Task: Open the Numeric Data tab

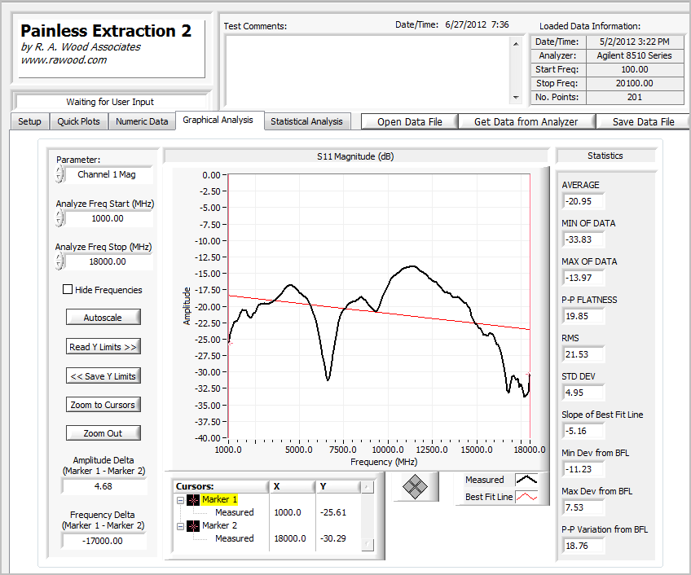Action: pyautogui.click(x=142, y=121)
